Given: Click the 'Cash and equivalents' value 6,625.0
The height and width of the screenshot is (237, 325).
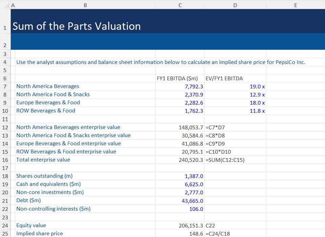Looking at the screenshot, I should [x=180, y=184].
